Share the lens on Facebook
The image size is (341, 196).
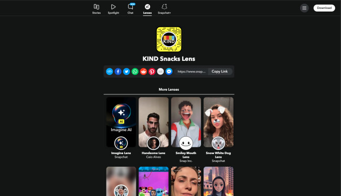pos(118,71)
